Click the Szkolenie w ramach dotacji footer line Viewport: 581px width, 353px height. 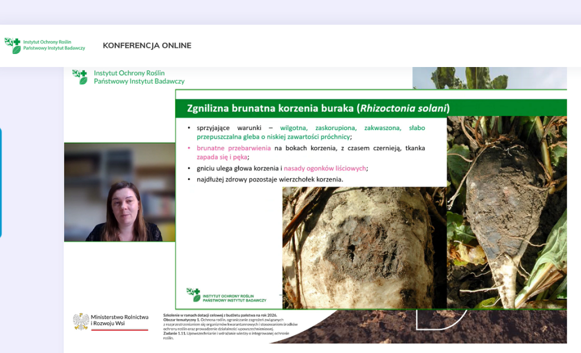coord(220,315)
